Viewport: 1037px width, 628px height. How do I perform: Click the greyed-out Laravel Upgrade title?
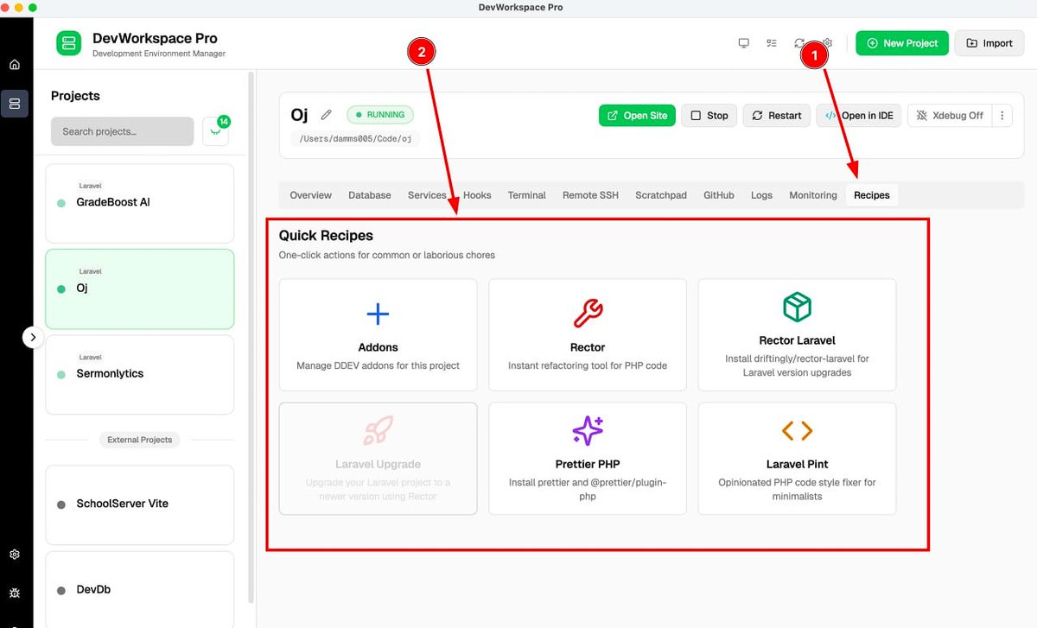point(378,464)
